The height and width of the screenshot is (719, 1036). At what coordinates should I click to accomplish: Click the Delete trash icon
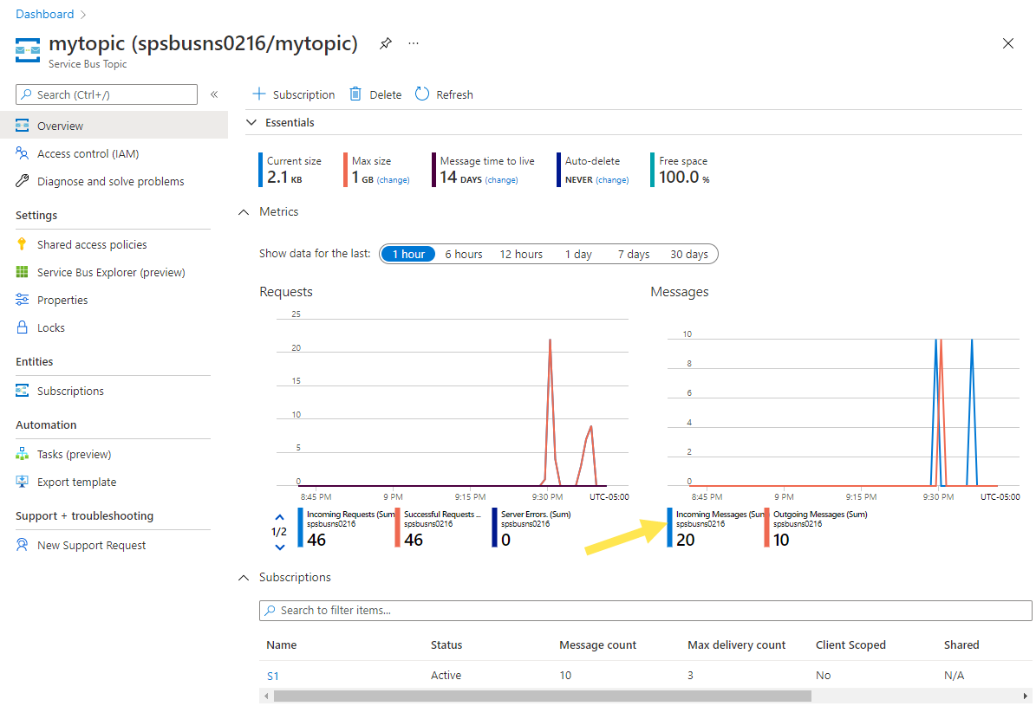(x=355, y=94)
